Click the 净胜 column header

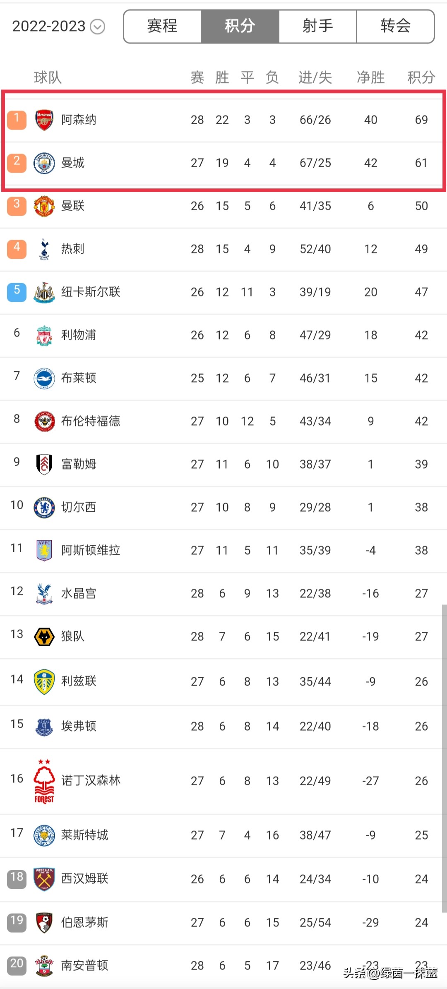pos(370,77)
